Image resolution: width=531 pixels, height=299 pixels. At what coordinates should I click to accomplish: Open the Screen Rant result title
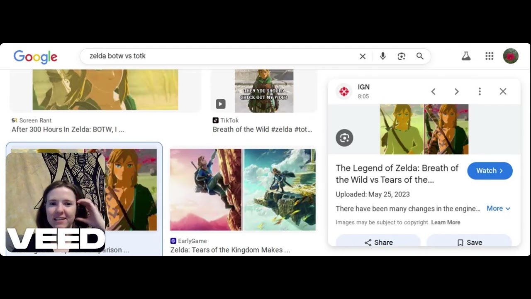pos(68,129)
